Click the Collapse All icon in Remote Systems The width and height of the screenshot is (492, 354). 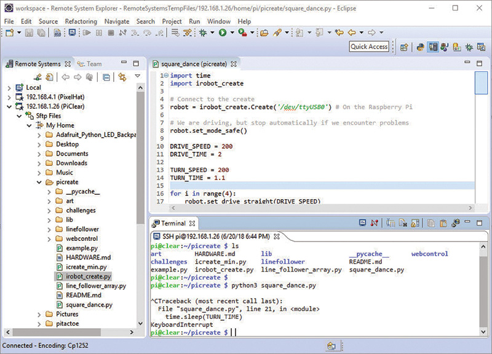pos(106,77)
